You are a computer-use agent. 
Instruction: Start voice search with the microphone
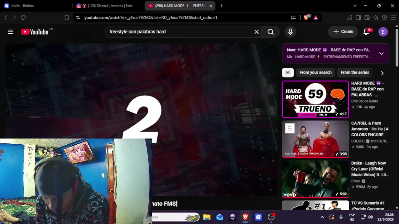[x=291, y=32]
